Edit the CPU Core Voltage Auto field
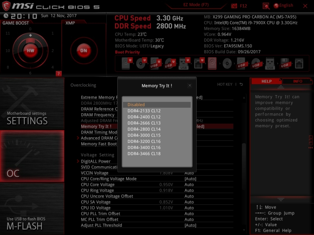This screenshot has width=314, height=235. point(189,184)
